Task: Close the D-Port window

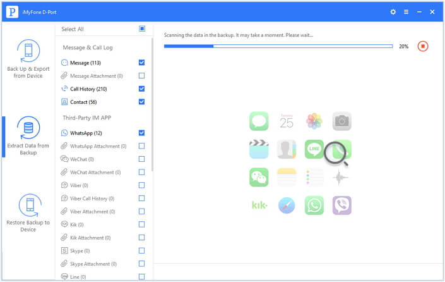Action: (x=432, y=12)
